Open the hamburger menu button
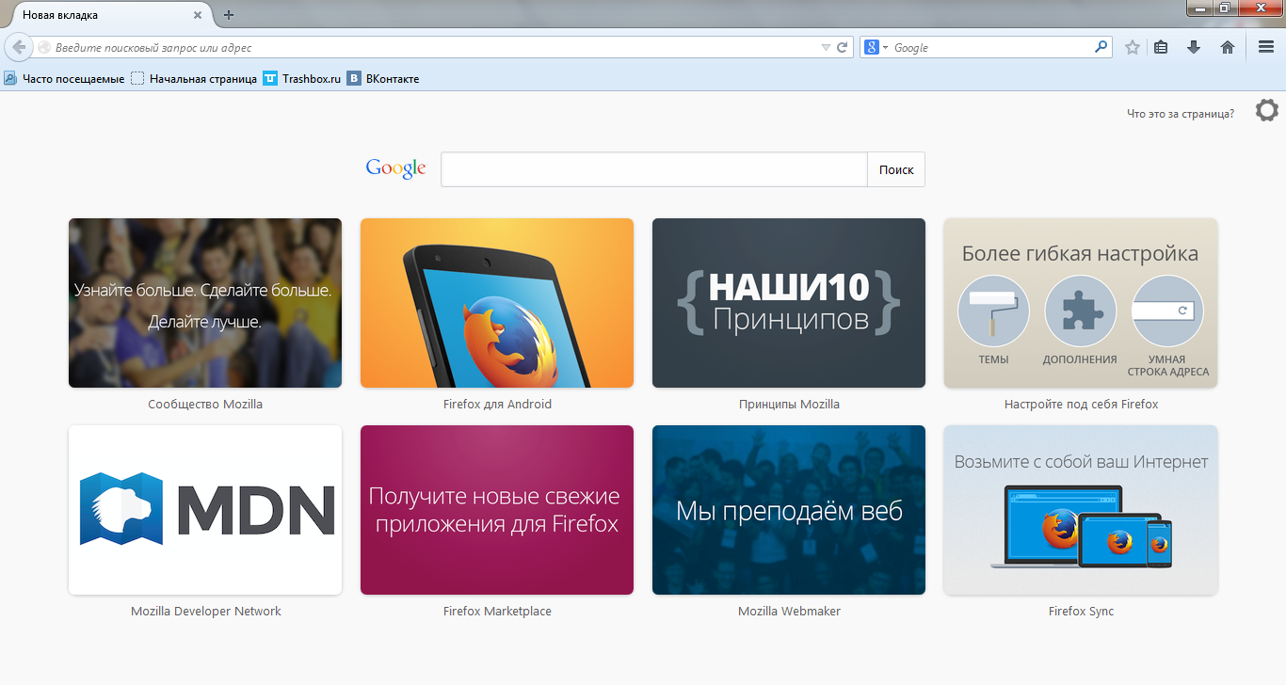This screenshot has height=685, width=1286. pyautogui.click(x=1266, y=47)
